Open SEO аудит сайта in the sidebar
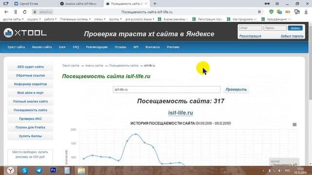This screenshot has width=312, height=175. pyautogui.click(x=30, y=67)
